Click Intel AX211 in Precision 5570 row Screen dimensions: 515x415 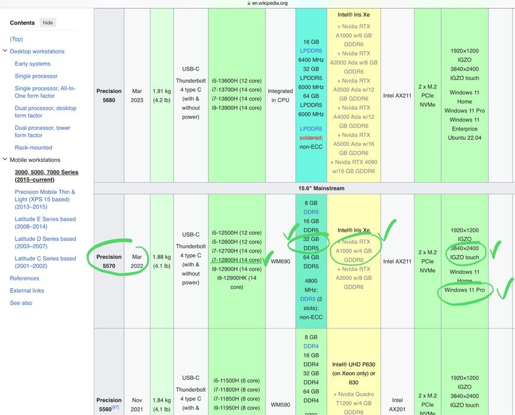(x=397, y=261)
